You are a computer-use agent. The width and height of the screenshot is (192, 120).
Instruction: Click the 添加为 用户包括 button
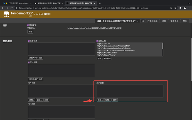[x=36, y=79]
